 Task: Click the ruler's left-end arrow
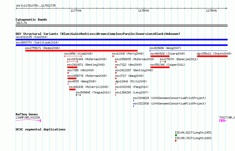click(17, 8)
